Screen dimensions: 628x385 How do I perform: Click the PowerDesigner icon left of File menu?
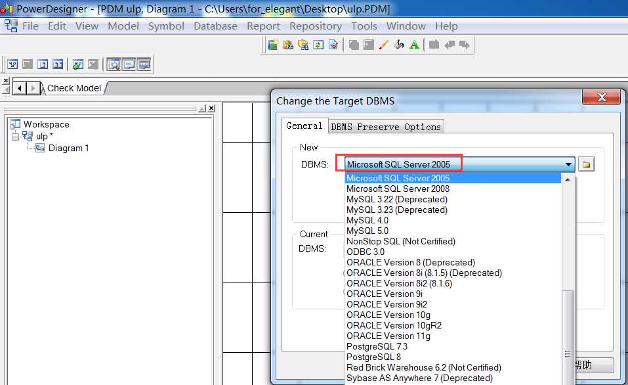click(10, 26)
